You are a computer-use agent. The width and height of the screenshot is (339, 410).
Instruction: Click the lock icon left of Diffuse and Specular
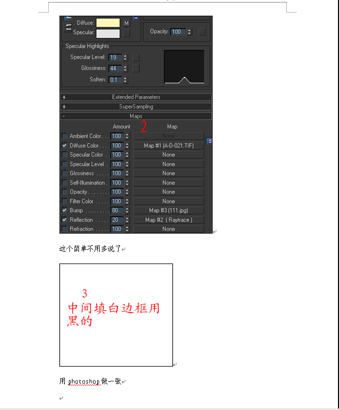tap(68, 27)
